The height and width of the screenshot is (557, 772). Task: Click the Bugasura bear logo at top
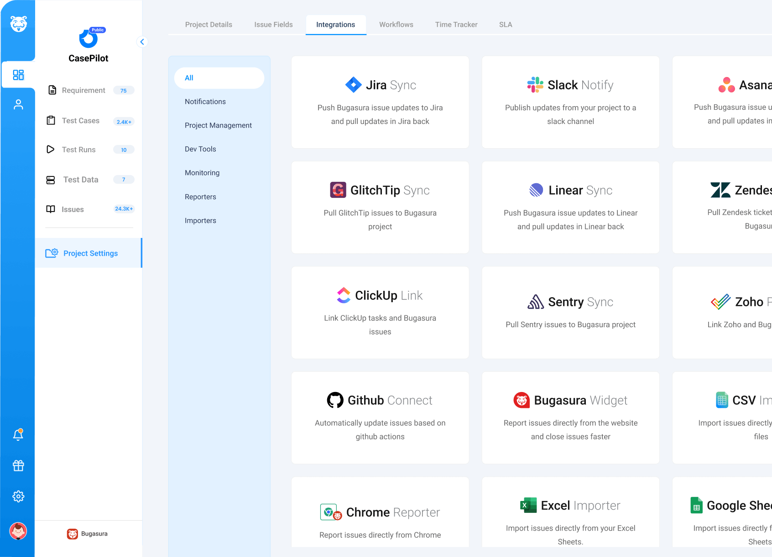click(x=18, y=24)
